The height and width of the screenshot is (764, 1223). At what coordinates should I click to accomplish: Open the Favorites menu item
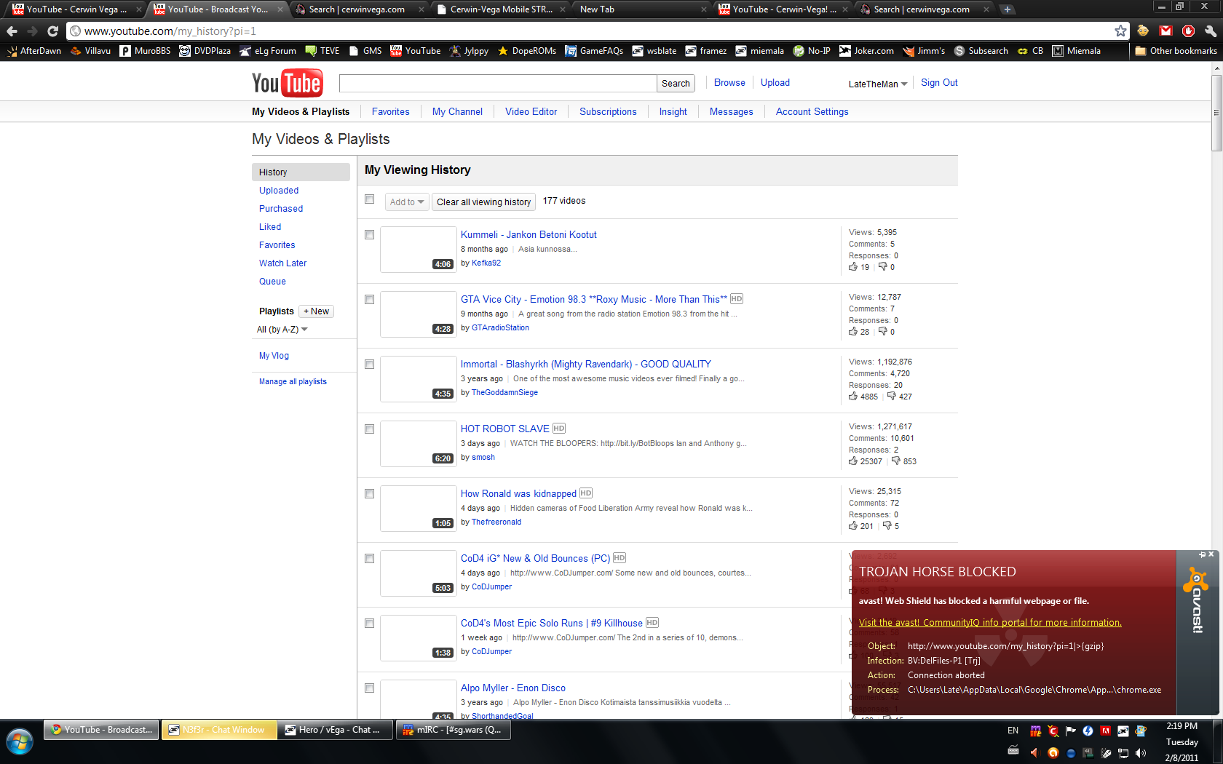(391, 111)
